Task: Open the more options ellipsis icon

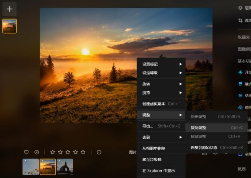Action: pos(99,152)
